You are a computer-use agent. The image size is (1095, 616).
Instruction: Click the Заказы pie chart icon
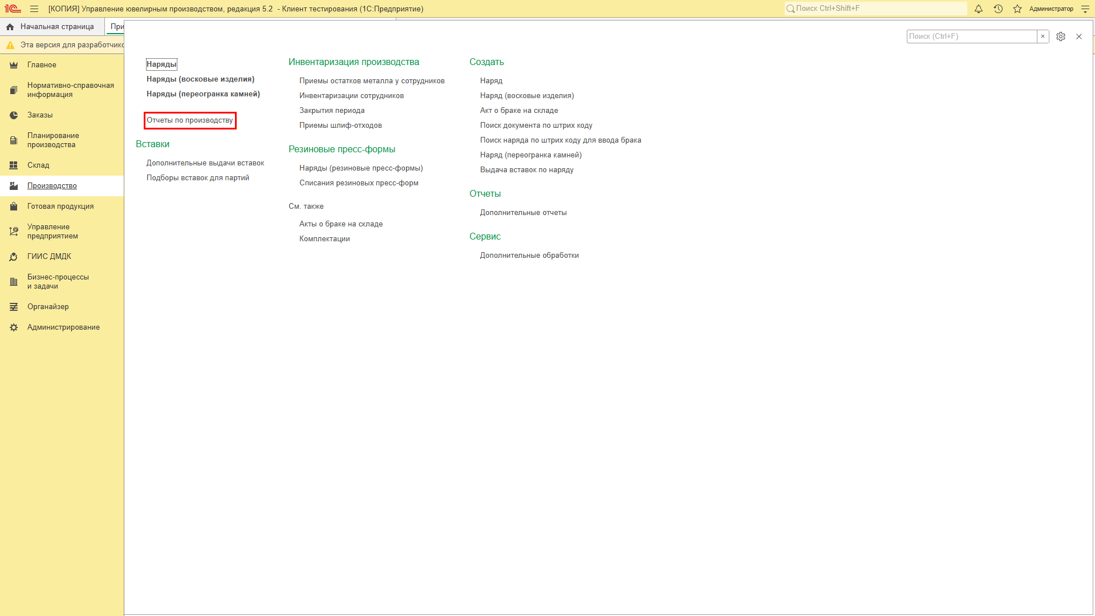click(14, 115)
